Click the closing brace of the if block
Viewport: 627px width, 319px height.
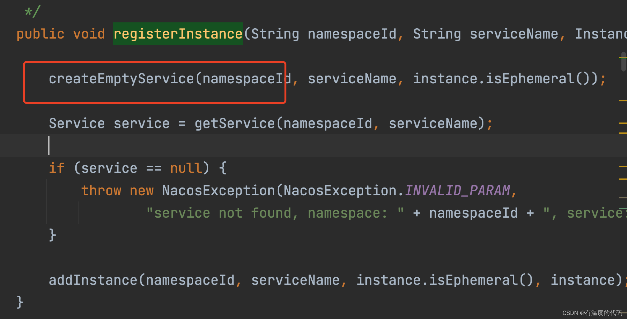tap(53, 235)
